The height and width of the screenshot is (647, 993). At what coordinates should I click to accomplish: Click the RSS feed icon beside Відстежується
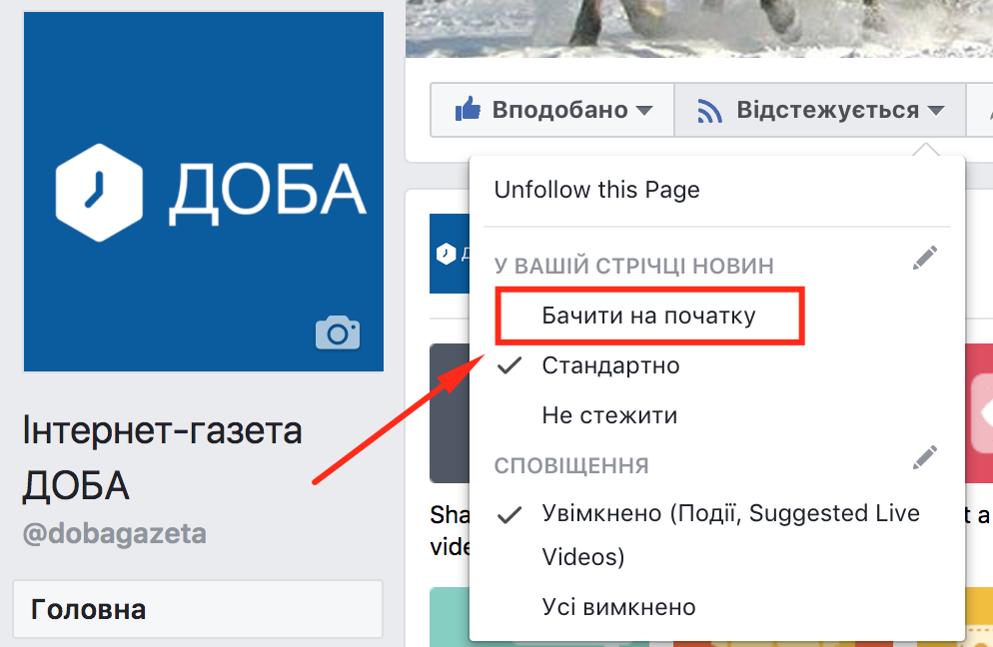(709, 110)
